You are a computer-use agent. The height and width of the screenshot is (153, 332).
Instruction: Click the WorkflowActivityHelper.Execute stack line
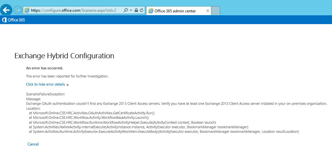tap(122, 122)
